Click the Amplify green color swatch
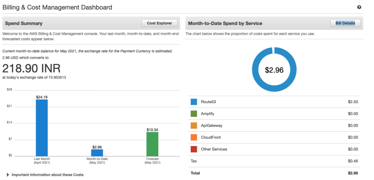The height and width of the screenshot is (180, 374). coord(194,114)
